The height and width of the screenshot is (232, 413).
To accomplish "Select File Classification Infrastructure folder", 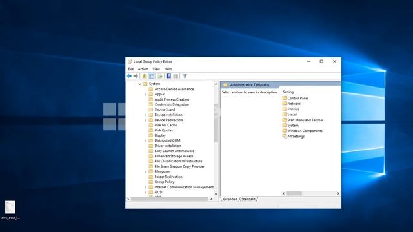I will (x=178, y=161).
